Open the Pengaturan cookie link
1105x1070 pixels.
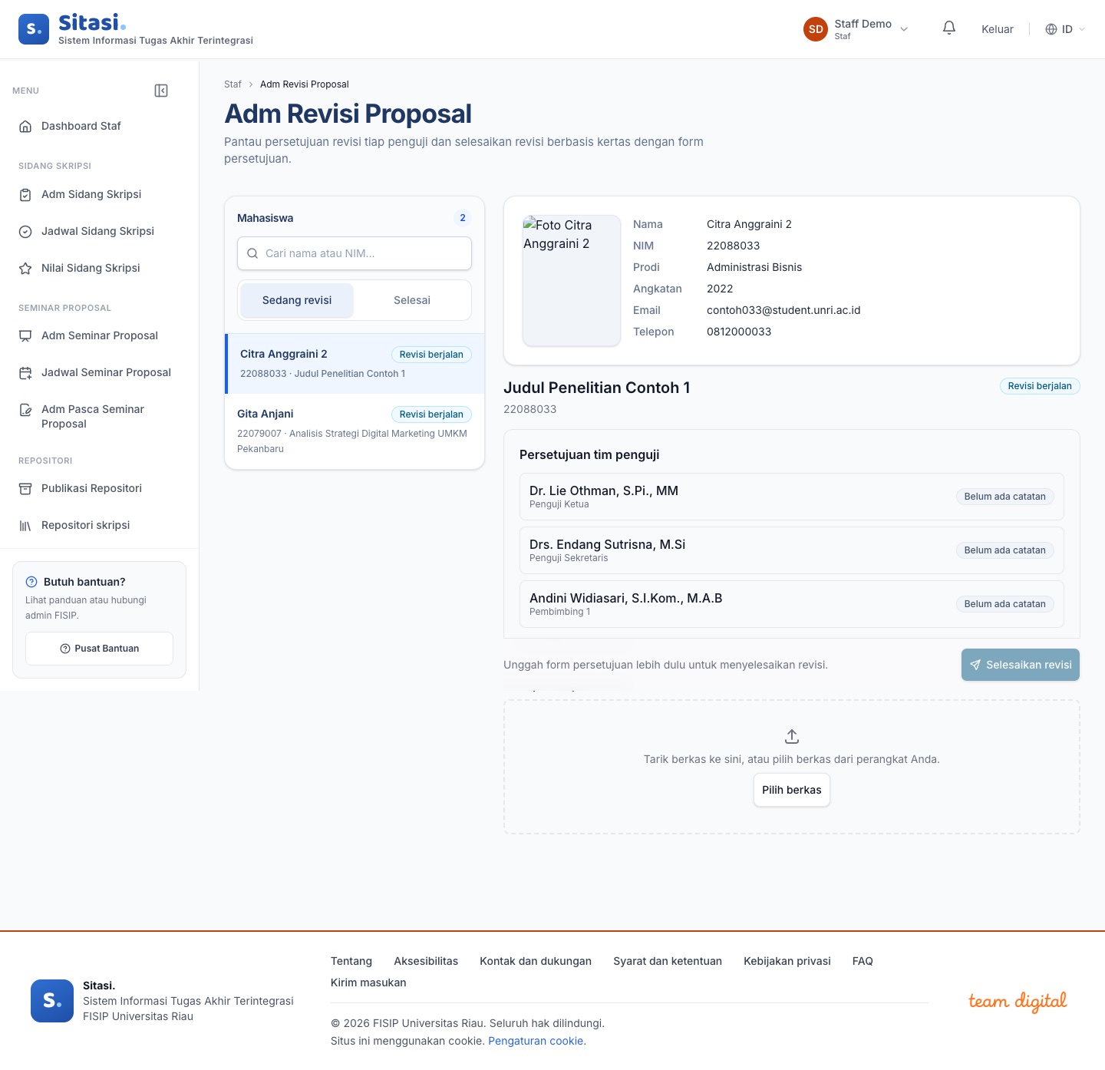[x=536, y=1041]
